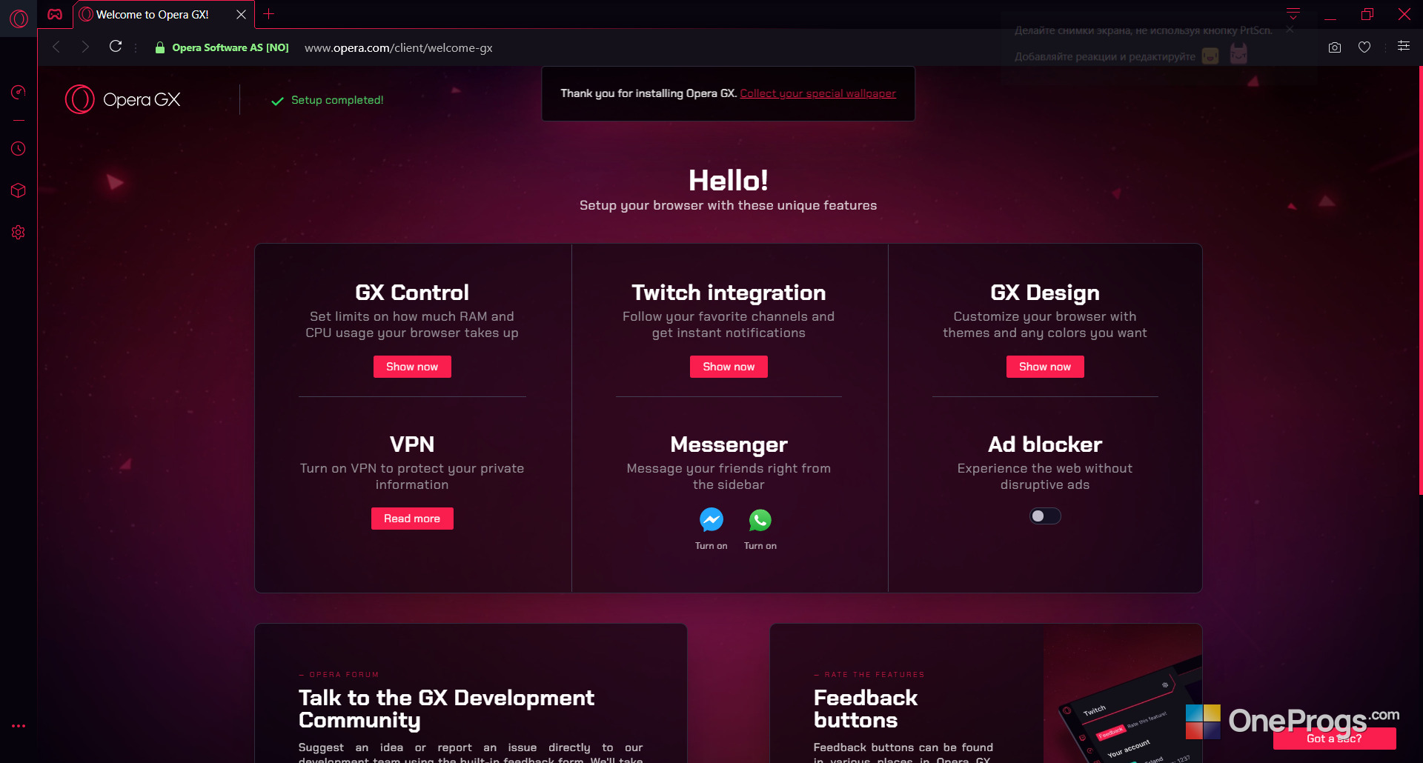
Task: Open the Opera main menu icon
Action: click(x=19, y=18)
